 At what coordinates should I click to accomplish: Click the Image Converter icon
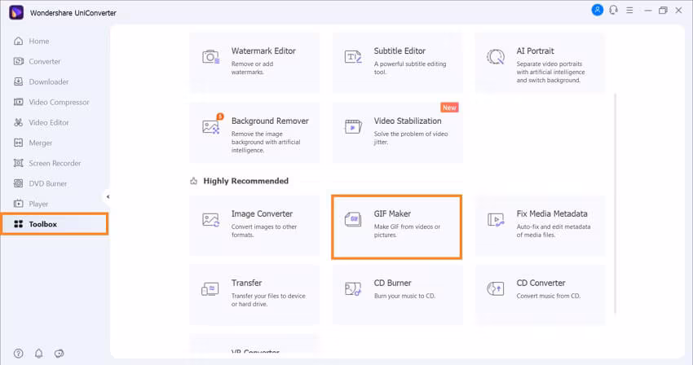(x=211, y=220)
